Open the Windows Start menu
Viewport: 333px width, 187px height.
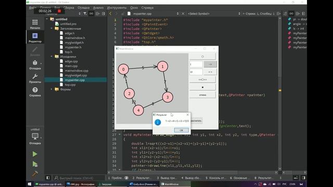point(30,184)
